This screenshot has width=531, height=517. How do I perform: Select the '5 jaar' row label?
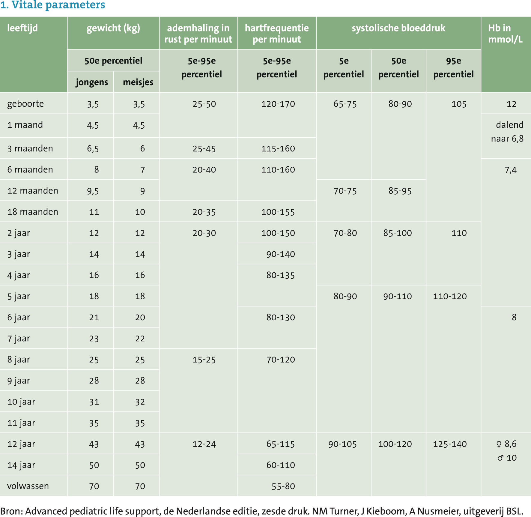click(19, 296)
